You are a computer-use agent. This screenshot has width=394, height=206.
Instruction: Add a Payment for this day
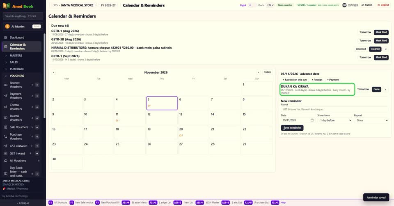tap(333, 80)
